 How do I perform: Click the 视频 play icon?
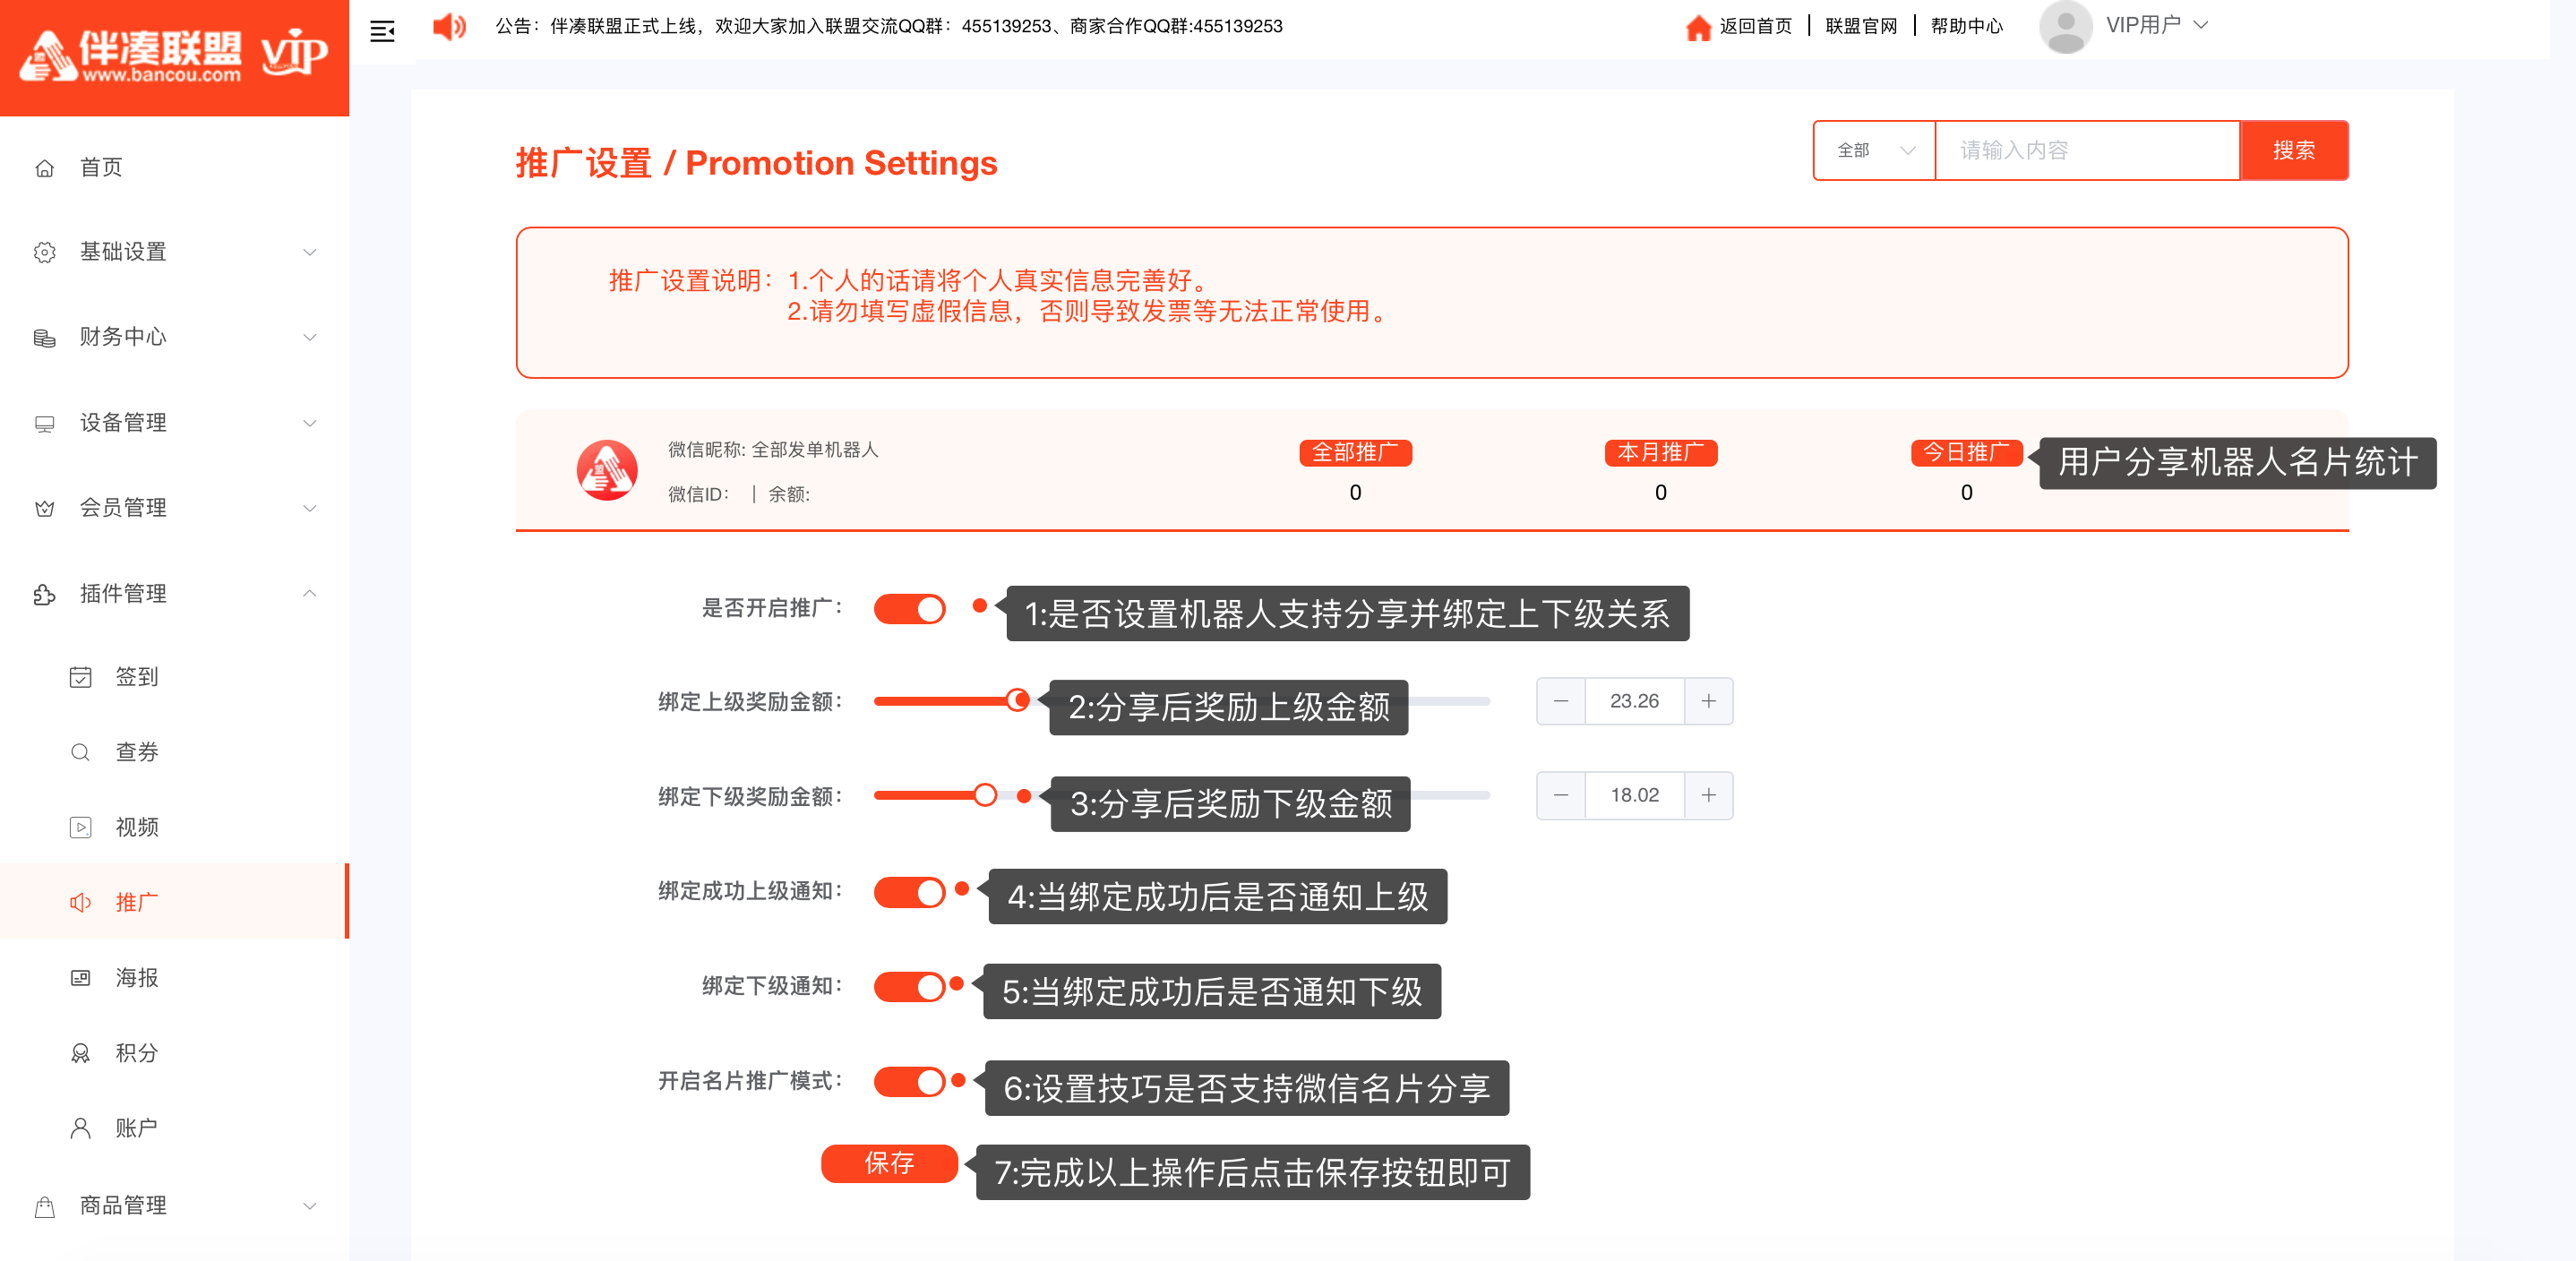[80, 827]
